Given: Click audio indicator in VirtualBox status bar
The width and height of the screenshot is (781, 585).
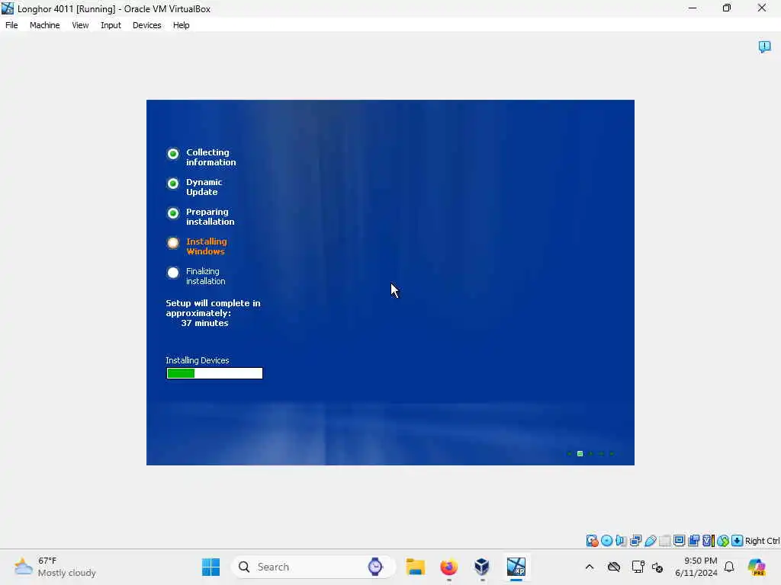Looking at the screenshot, I should pyautogui.click(x=621, y=541).
